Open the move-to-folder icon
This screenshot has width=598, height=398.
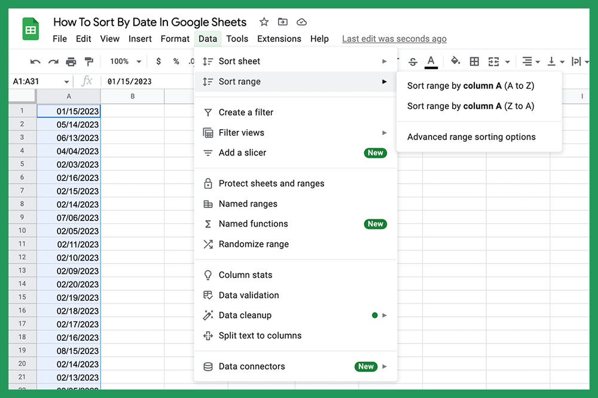tap(283, 22)
